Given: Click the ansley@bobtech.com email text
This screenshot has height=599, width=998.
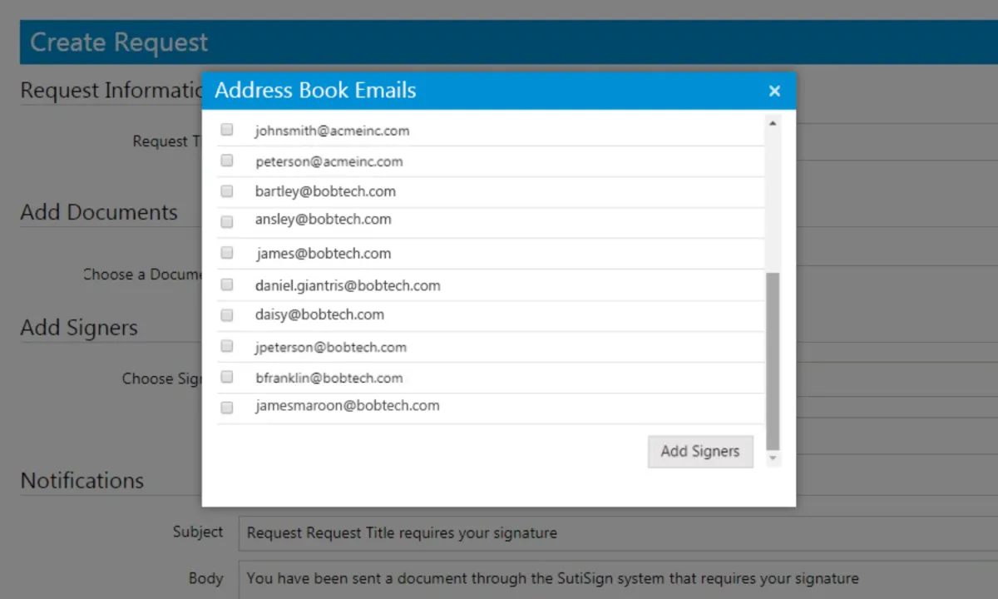Looking at the screenshot, I should point(323,220).
